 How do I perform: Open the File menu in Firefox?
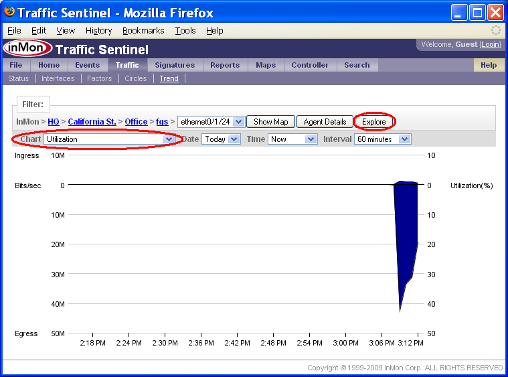(x=14, y=31)
